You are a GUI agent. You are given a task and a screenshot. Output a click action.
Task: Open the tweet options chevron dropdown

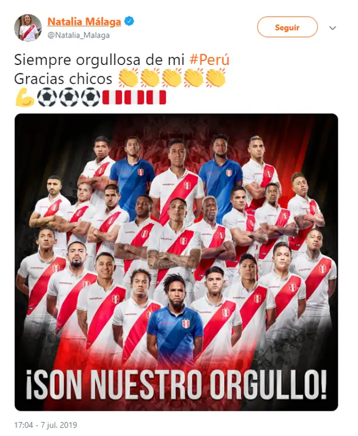coord(333,28)
